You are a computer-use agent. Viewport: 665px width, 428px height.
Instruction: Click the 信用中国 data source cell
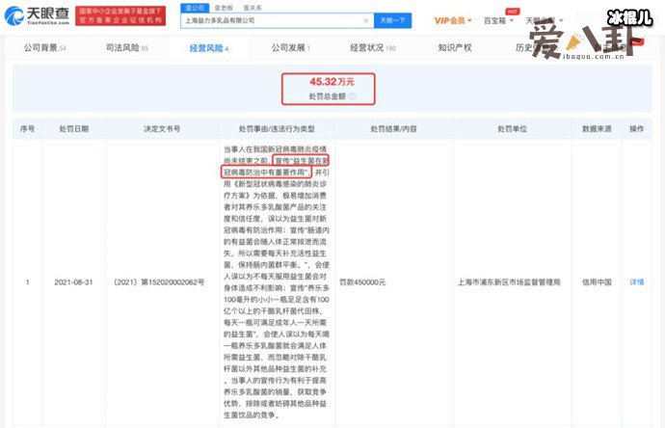tap(597, 282)
